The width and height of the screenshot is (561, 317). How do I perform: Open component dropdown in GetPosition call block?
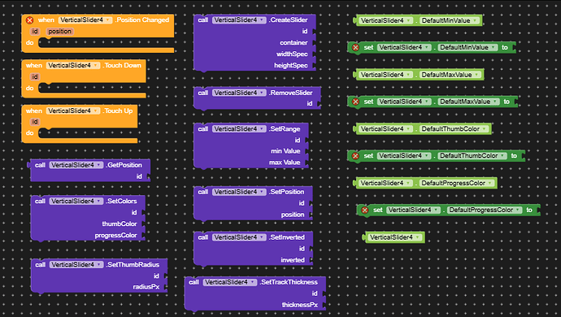click(x=76, y=165)
